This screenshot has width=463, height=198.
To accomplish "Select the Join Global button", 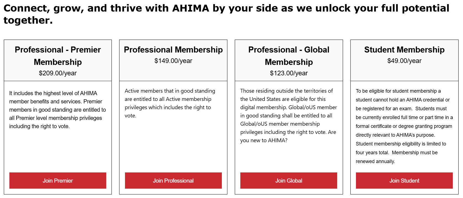I will click(x=289, y=181).
